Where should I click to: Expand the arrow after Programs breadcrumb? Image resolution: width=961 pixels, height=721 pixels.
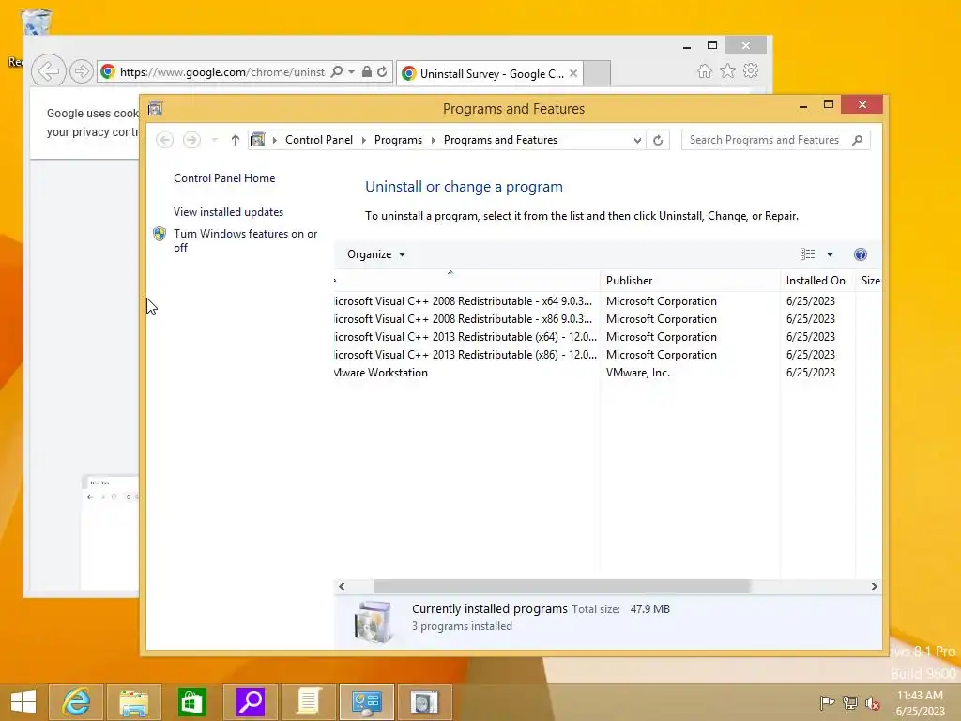(434, 140)
